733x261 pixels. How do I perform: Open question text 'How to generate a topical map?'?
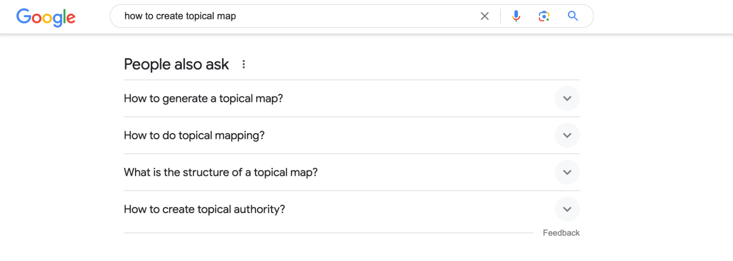204,99
